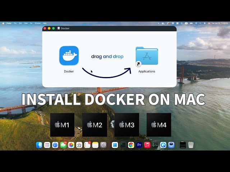This screenshot has width=230, height=172.
Task: Open the Finder menu
Action: coord(9,23)
